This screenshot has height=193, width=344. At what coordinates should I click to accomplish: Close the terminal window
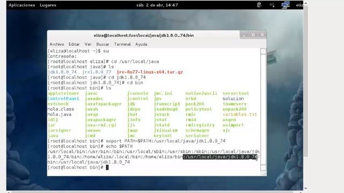tap(262, 35)
